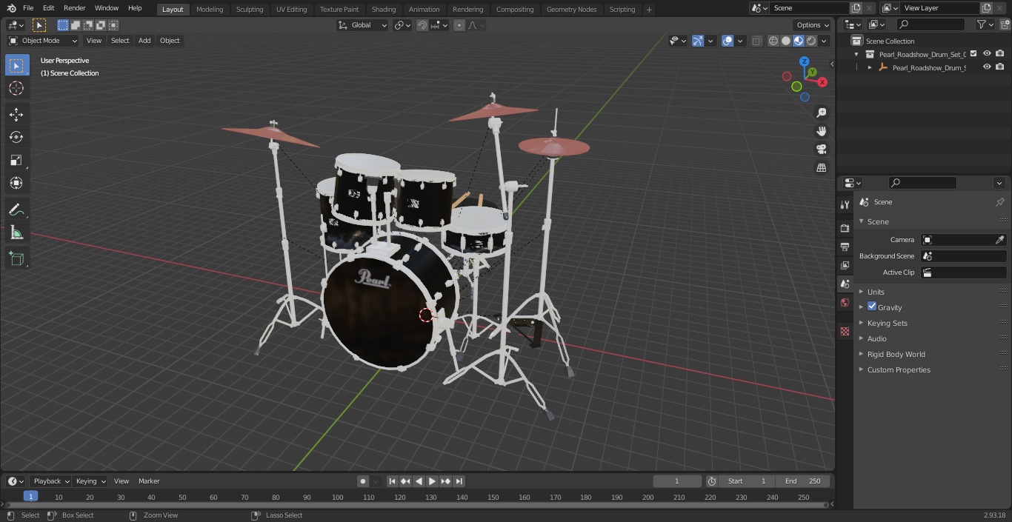Switch perspective/orthographic grid icon
The width and height of the screenshot is (1012, 522).
point(821,168)
